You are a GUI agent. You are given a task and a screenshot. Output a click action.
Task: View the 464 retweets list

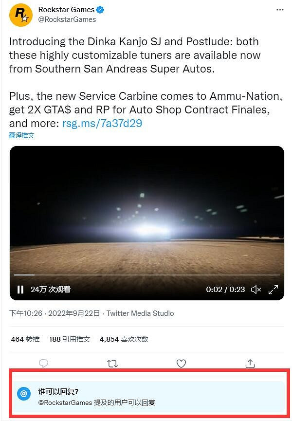click(25, 339)
